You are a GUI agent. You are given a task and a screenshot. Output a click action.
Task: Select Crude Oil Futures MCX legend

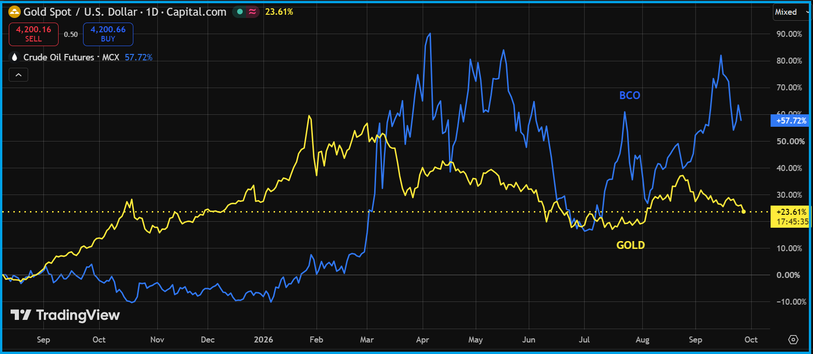coord(71,57)
